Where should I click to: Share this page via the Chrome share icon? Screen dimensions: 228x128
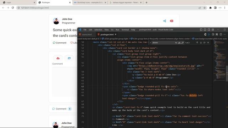click(x=199, y=8)
